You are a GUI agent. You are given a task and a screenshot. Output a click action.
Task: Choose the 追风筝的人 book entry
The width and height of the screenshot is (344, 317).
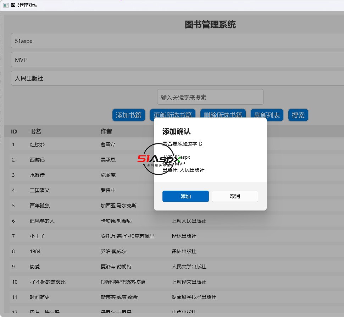coord(42,221)
